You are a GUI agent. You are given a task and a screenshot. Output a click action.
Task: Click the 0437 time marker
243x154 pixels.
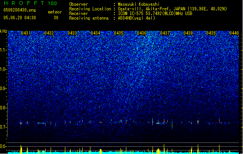pos(165,33)
